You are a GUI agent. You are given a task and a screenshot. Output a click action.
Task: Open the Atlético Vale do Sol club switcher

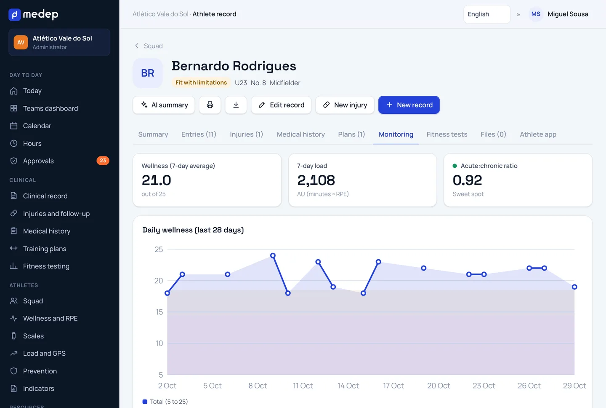(59, 42)
